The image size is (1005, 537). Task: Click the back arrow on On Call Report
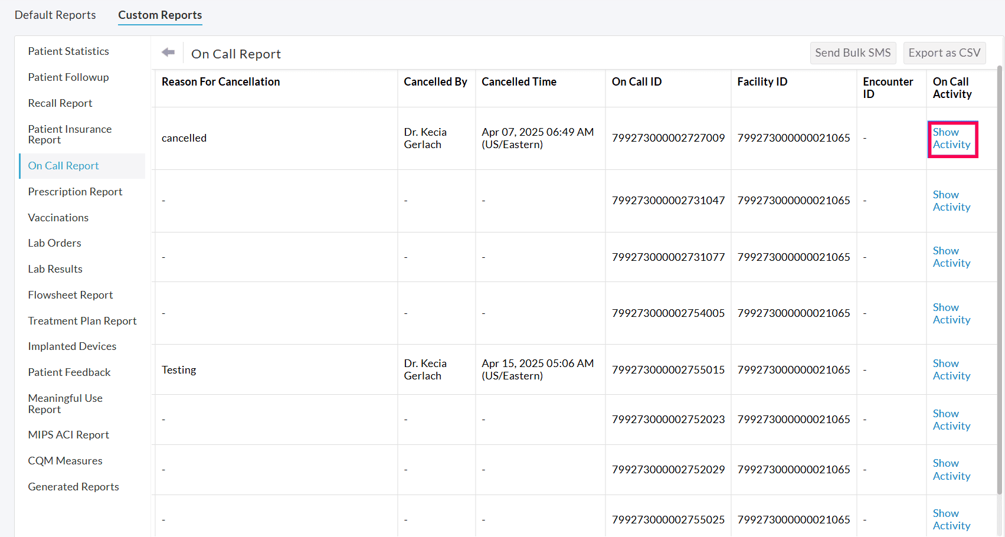(x=168, y=53)
